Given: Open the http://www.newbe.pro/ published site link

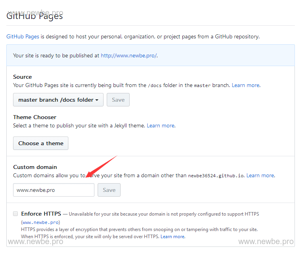Looking at the screenshot, I should tap(128, 55).
